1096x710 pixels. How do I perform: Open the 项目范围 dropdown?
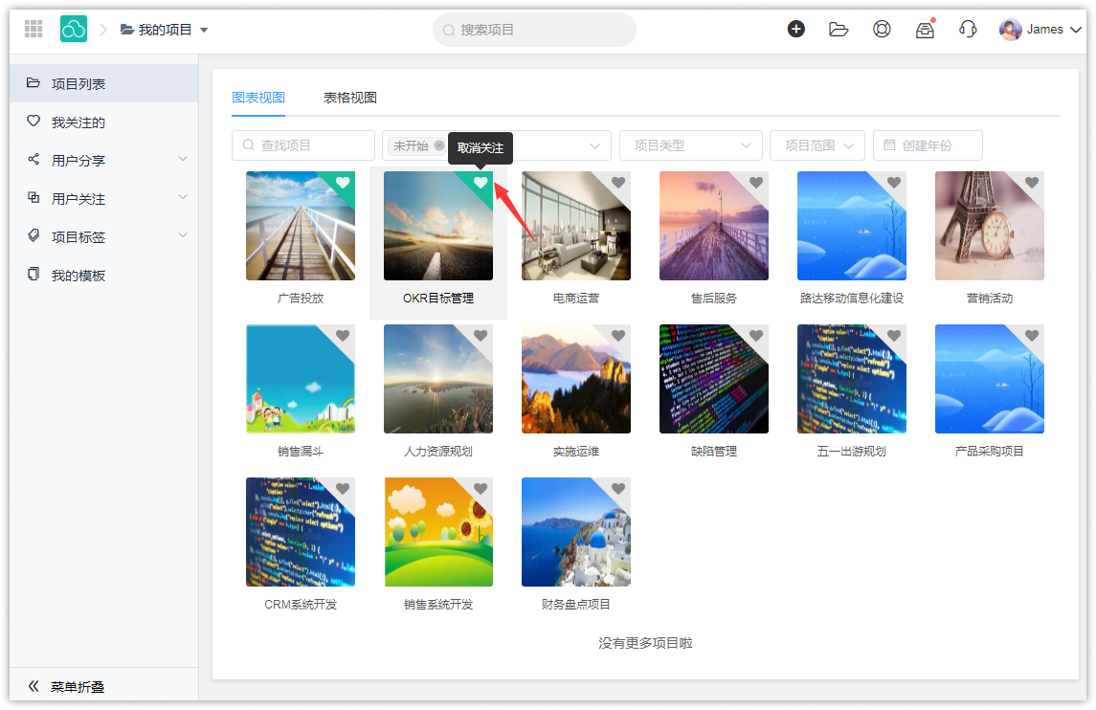[817, 145]
